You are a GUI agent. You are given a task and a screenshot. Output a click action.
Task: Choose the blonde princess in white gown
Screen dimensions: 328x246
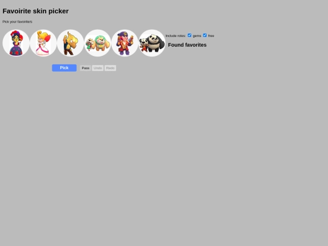43,43
